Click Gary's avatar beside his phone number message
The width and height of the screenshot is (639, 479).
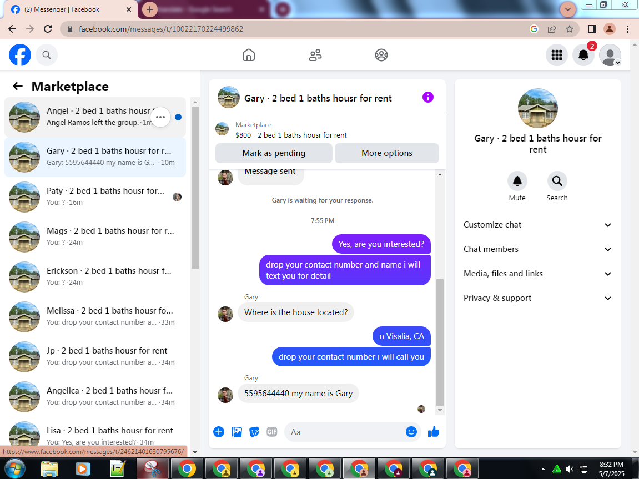click(225, 395)
